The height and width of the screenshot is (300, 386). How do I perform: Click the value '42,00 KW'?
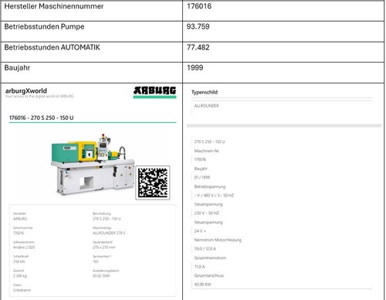203,285
